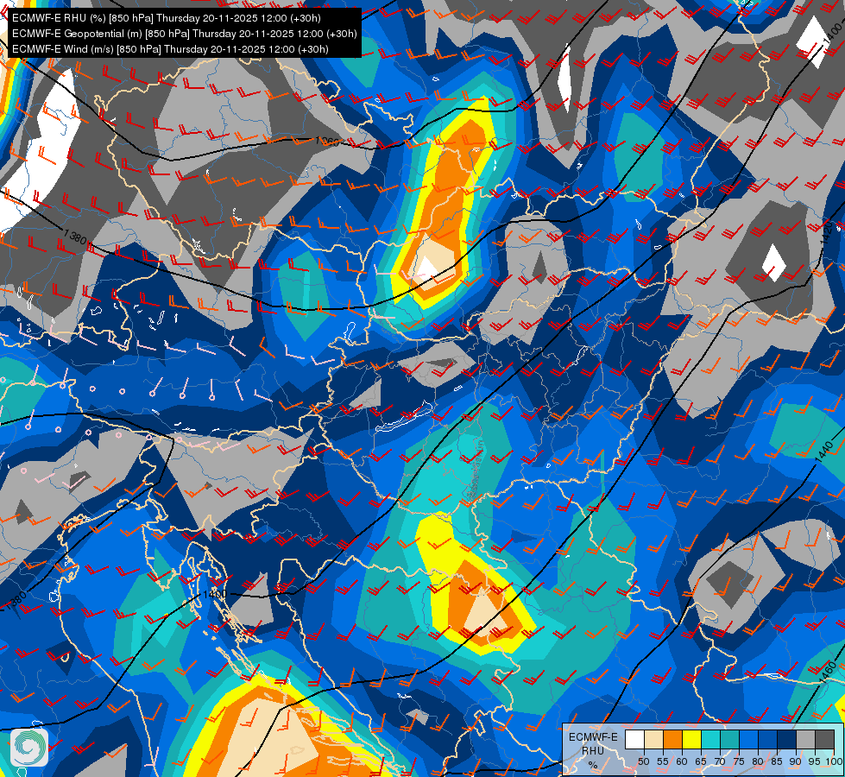The width and height of the screenshot is (845, 777).
Task: Click the 60 tick label on the legend
Action: coord(682,761)
